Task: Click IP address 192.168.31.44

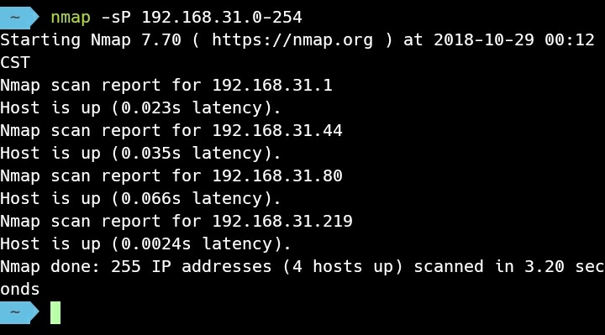Action: (x=277, y=130)
